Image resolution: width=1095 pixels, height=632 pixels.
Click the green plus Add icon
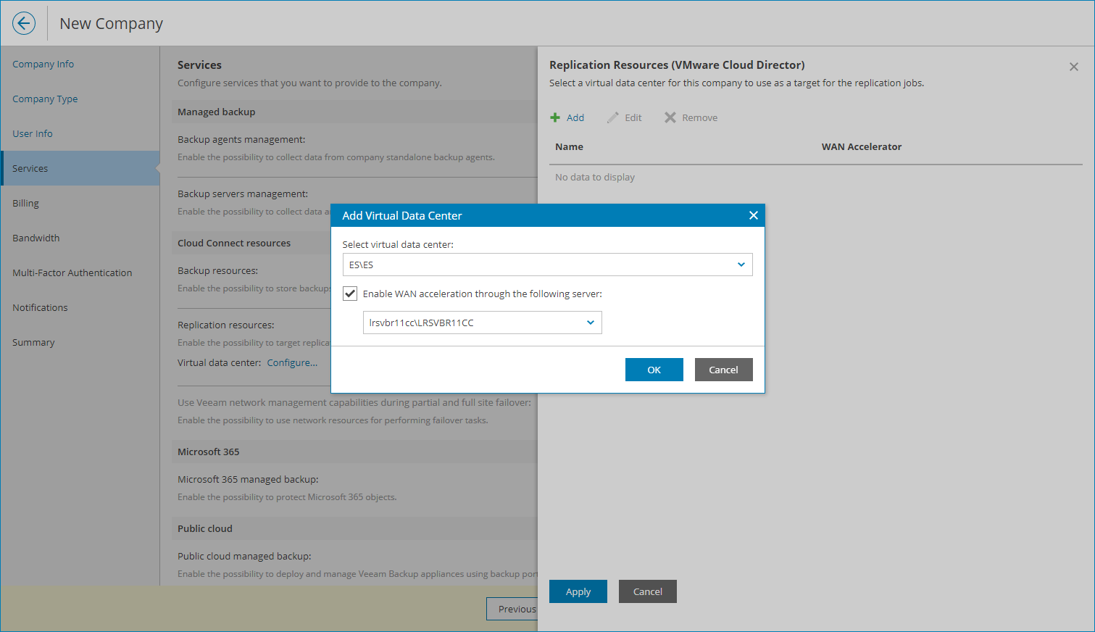tap(555, 117)
